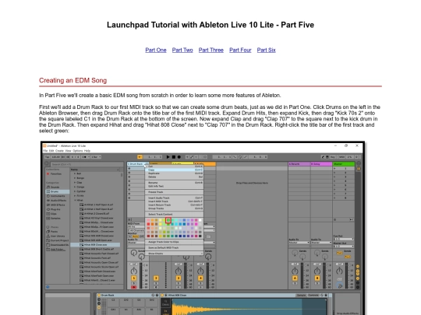Open the Master Out dropdown
421x315 pixels.
pos(344,246)
